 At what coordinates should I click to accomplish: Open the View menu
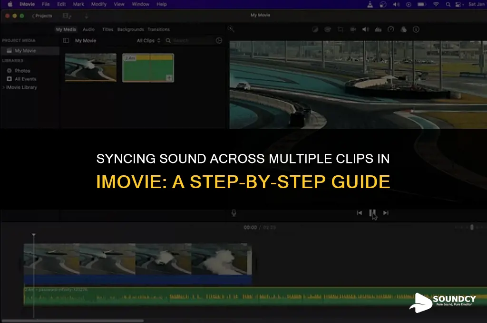click(119, 4)
